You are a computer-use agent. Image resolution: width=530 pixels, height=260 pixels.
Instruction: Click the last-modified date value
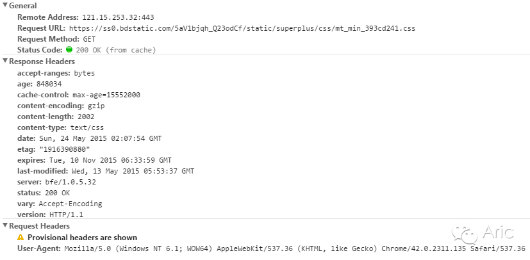click(x=133, y=171)
